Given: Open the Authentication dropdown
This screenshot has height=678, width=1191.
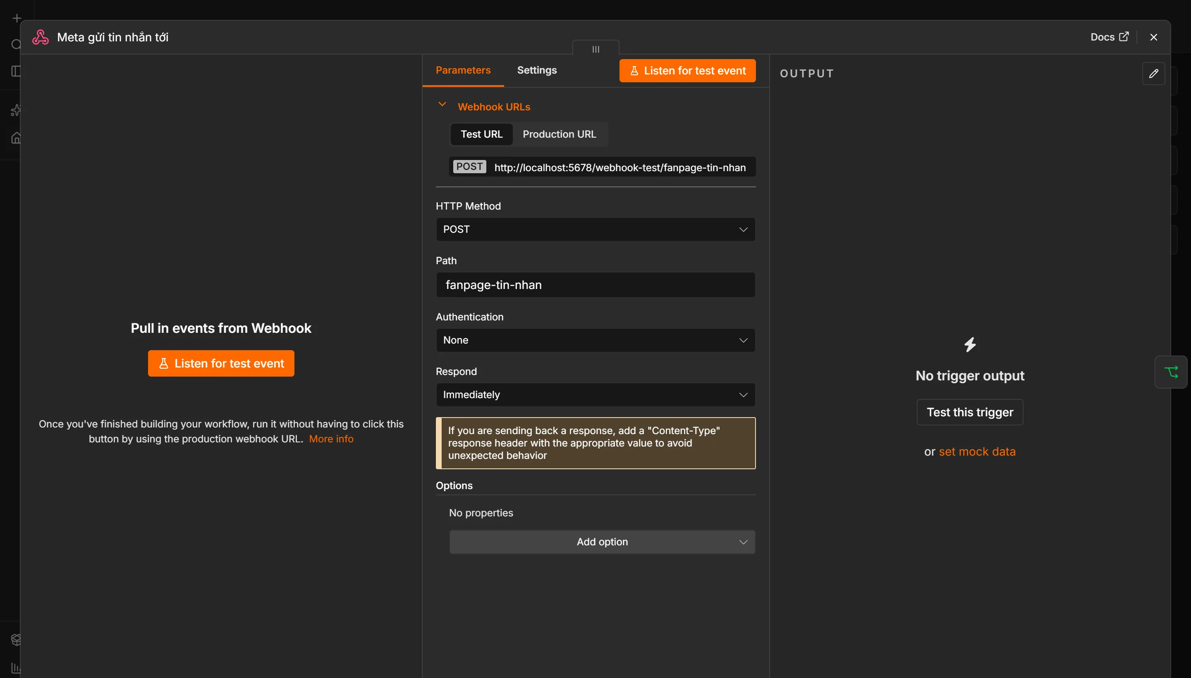Looking at the screenshot, I should pos(595,340).
